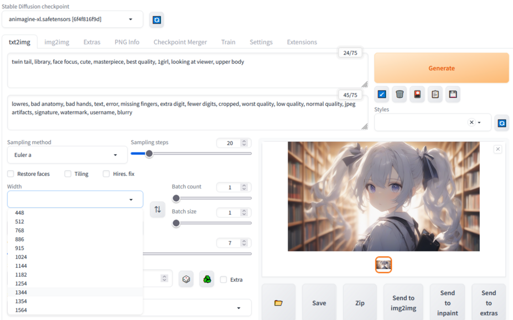Open the Settings tab

click(x=261, y=42)
